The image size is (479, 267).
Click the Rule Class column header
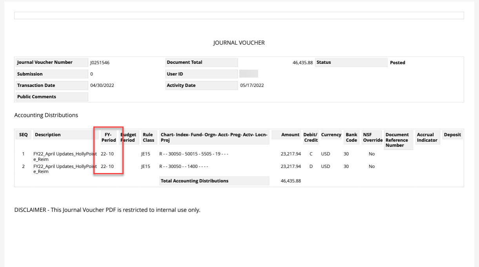[148, 137]
